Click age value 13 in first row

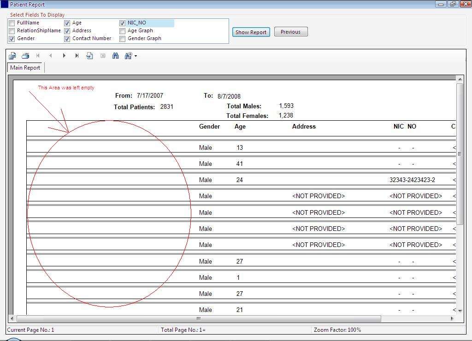coord(240,148)
